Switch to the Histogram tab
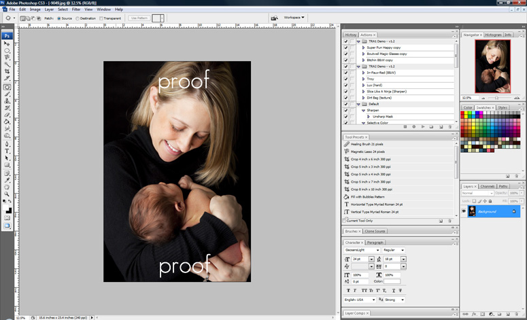527x320 pixels. [x=493, y=35]
